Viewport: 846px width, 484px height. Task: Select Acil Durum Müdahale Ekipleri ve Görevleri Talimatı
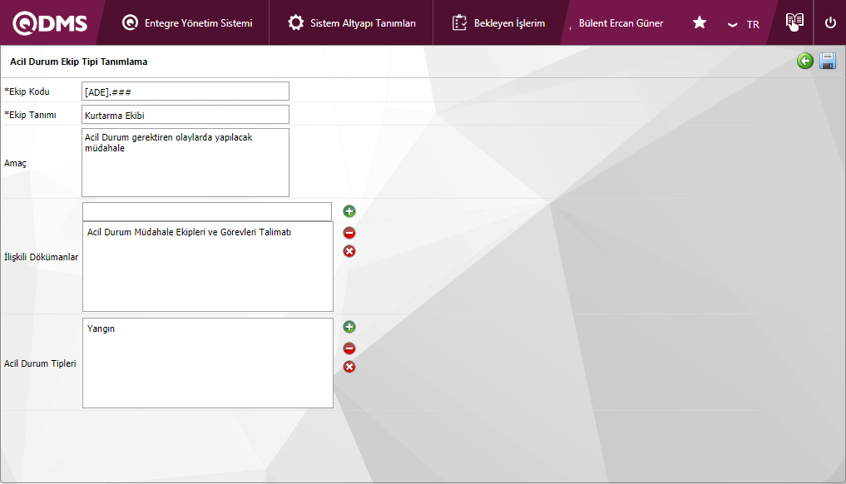tap(189, 232)
